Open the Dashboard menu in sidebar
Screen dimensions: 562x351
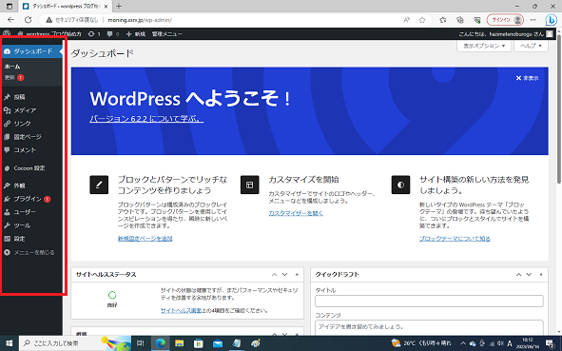click(31, 51)
